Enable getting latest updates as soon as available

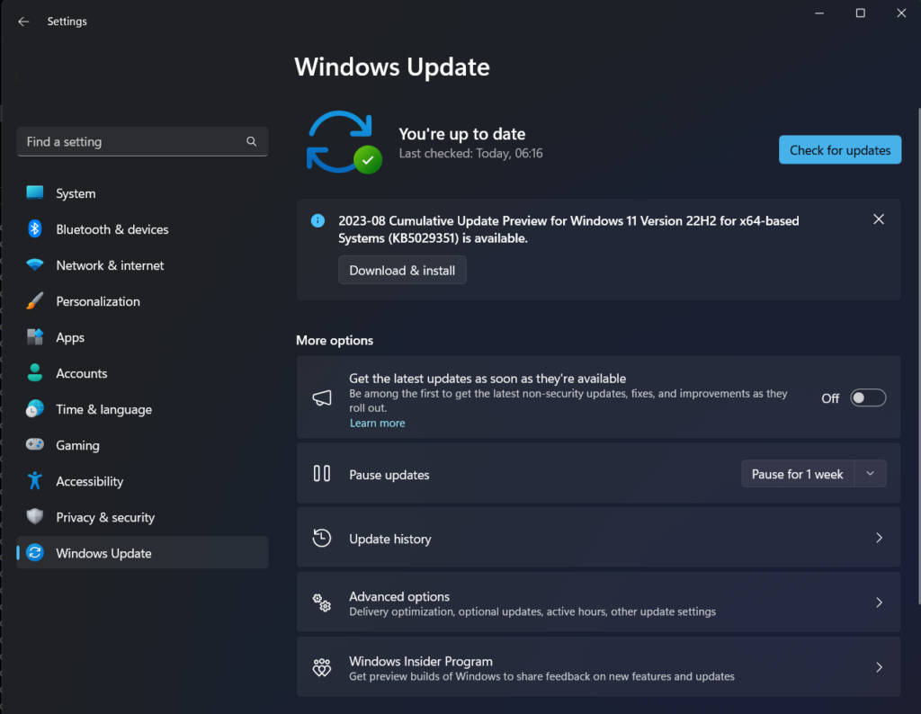pos(866,397)
